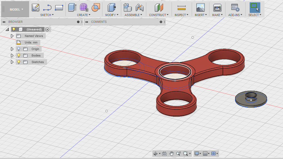
Task: Open the Zoom Window dropdown arrow
Action: [190, 154]
